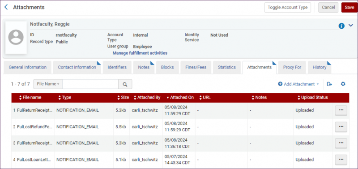Open the File Name search field dropdown
Viewport: 358px width, 169px height.
[48, 84]
